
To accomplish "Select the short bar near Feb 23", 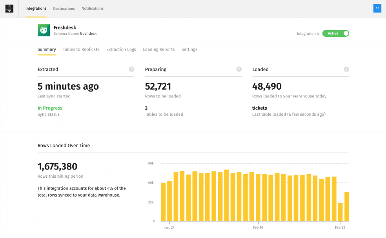I will pos(340,211).
